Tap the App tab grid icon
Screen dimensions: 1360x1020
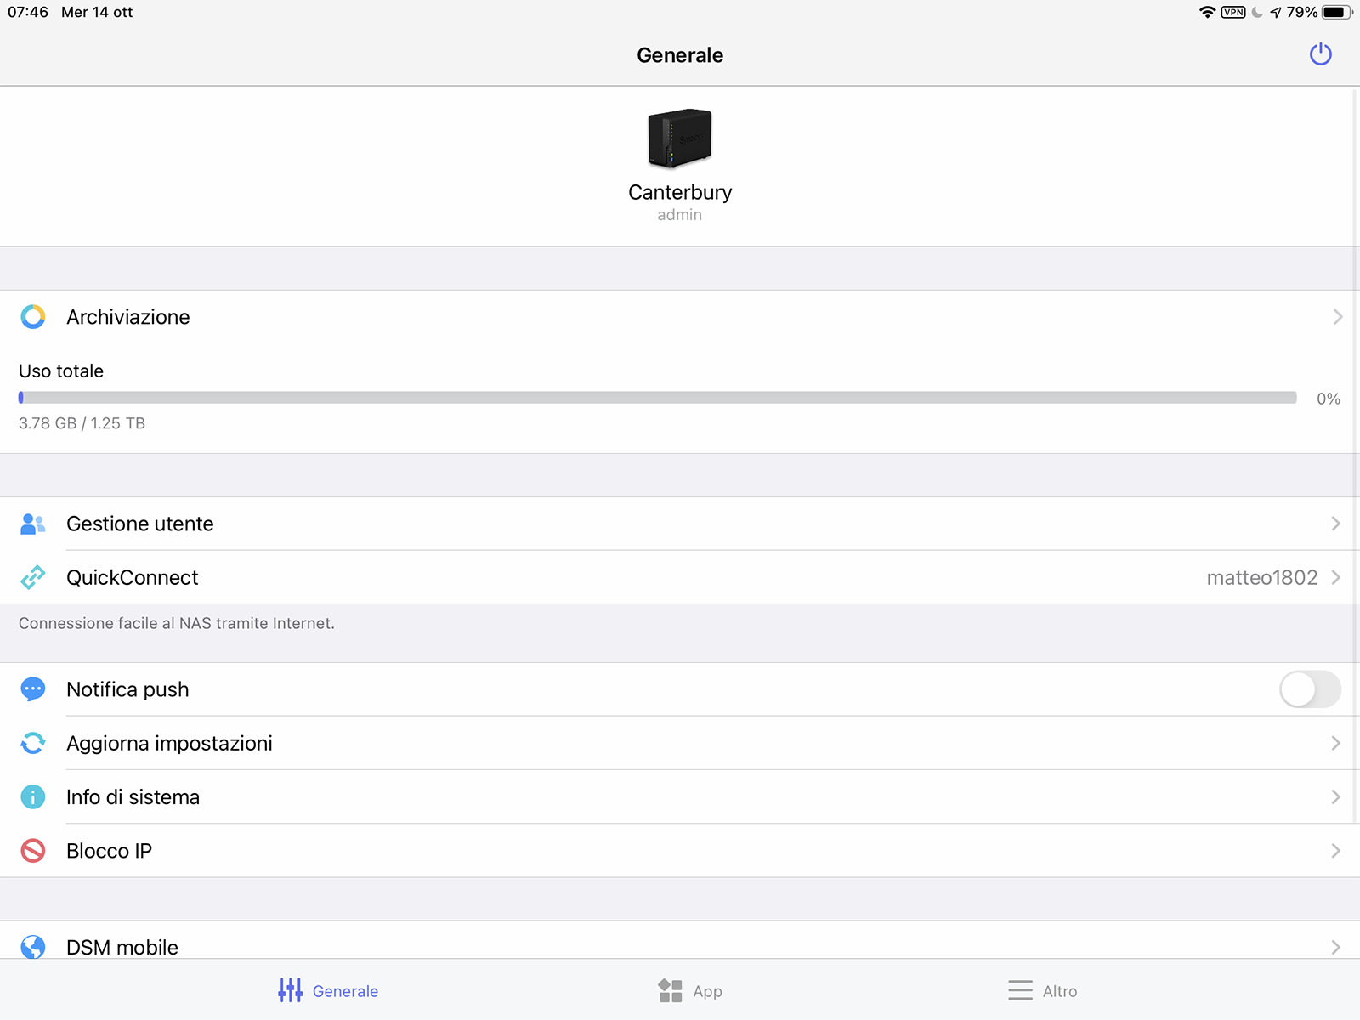coord(670,990)
